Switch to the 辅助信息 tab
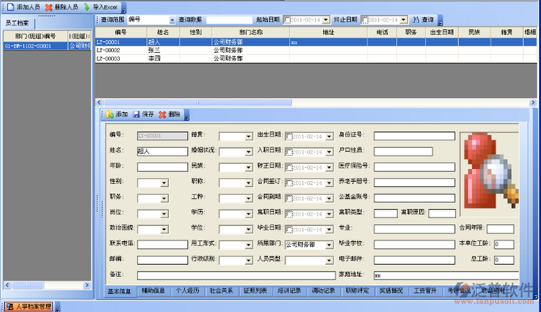The width and height of the screenshot is (541, 312). point(153,291)
